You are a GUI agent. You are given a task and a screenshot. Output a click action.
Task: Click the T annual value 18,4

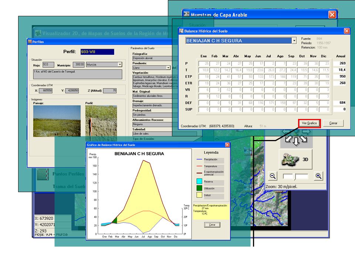click(x=339, y=70)
